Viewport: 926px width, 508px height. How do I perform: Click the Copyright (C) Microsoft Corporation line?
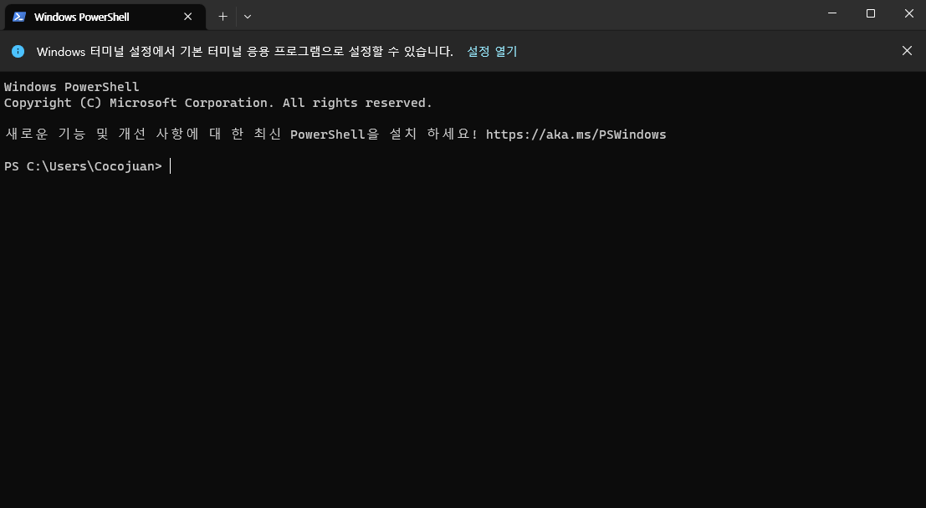click(218, 103)
